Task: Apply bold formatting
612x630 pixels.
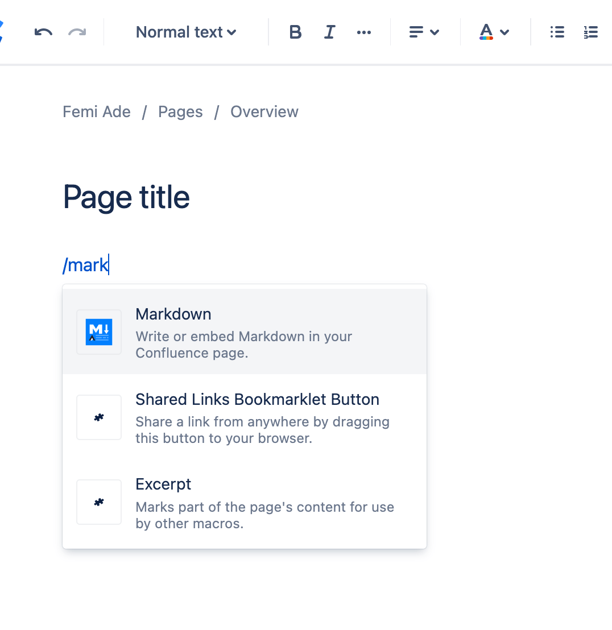Action: tap(295, 32)
